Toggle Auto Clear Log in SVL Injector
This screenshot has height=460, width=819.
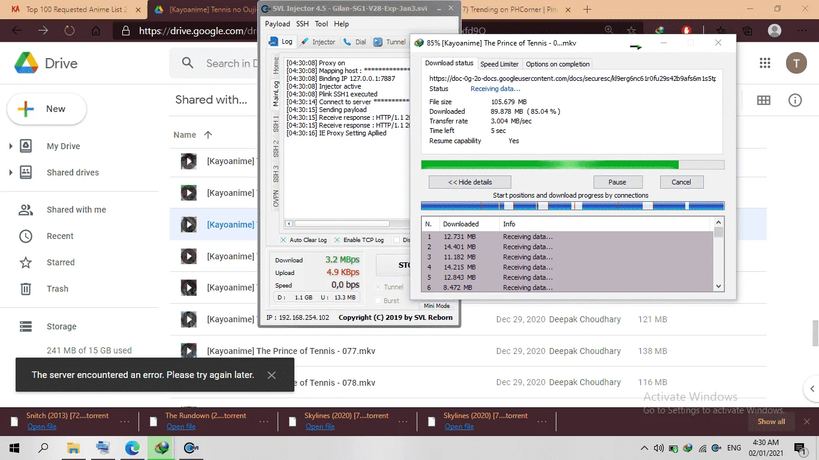(x=284, y=240)
